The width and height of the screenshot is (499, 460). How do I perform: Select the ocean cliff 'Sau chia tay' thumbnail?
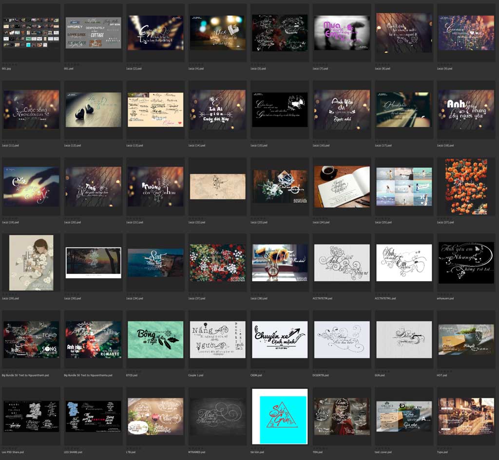click(155, 263)
